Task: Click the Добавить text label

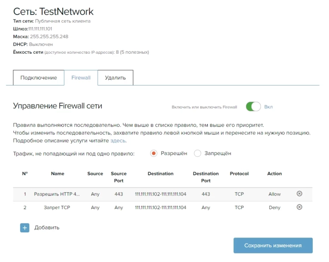Action: click(47, 228)
